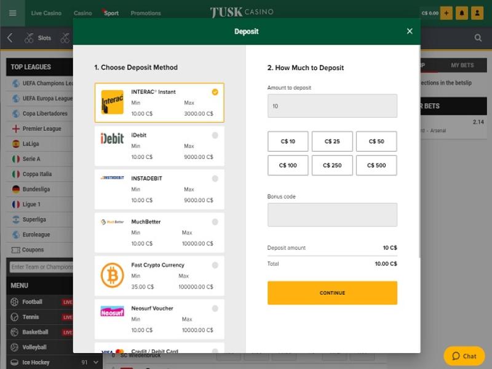The height and width of the screenshot is (369, 492).
Task: Select the INTERAC Instant radio button
Action: point(215,91)
